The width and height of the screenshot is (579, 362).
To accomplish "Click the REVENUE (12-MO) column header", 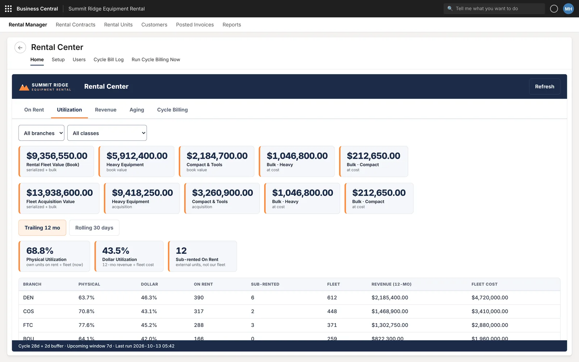I will click(392, 284).
